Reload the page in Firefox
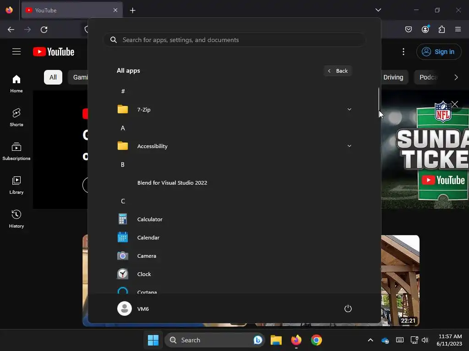The height and width of the screenshot is (351, 469). 44,30
